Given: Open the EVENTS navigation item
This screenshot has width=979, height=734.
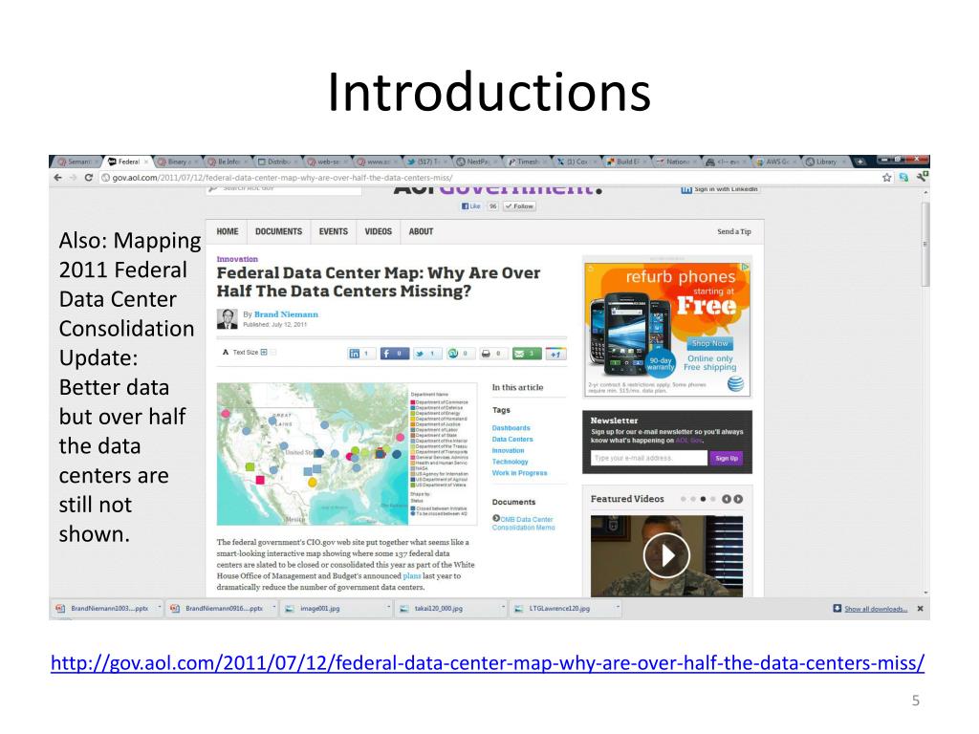Looking at the screenshot, I should (334, 231).
